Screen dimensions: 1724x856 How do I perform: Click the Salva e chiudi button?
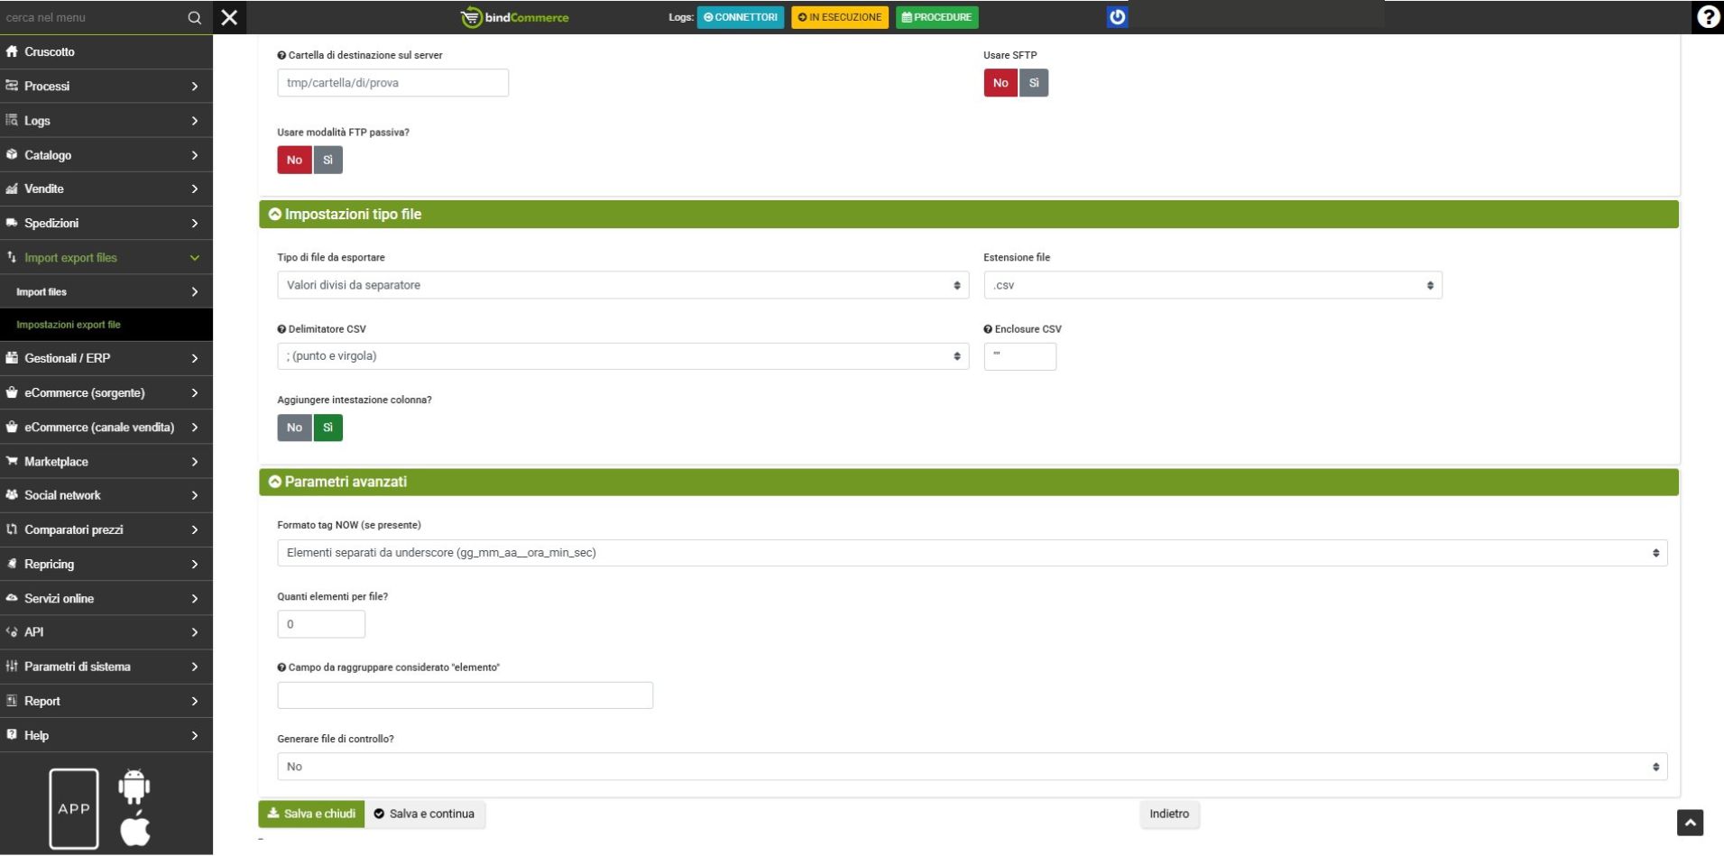coord(311,814)
